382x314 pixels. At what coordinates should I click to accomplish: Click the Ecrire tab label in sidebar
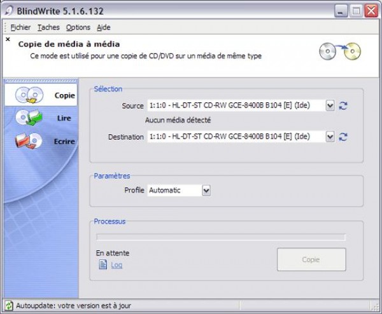pyautogui.click(x=64, y=141)
